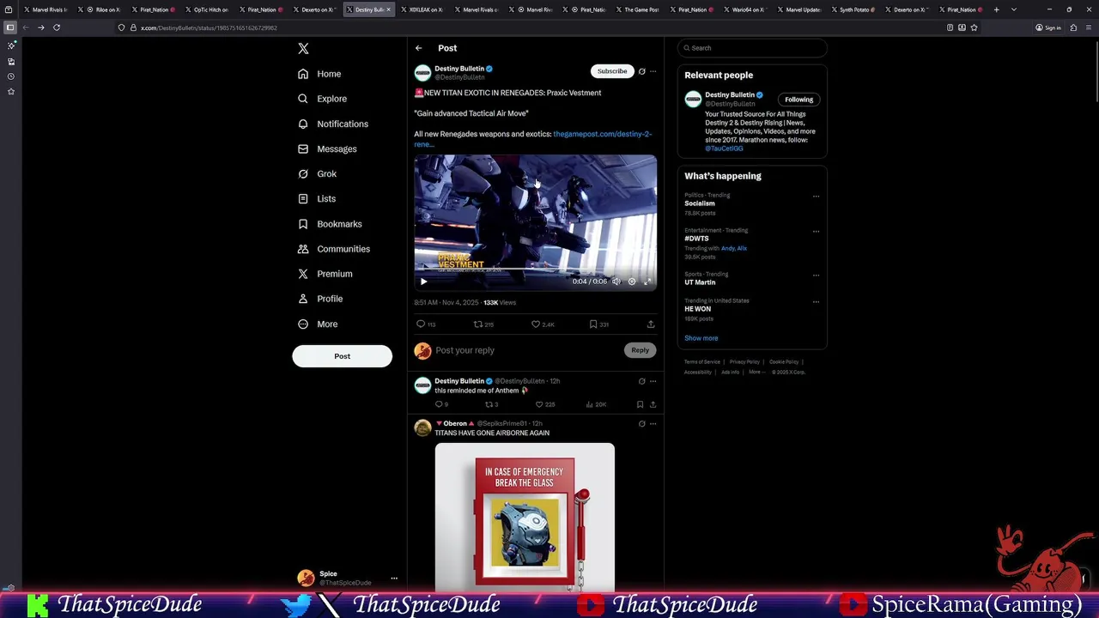Click the Post your reply field
Viewport: 1099px width, 618px height.
point(525,350)
